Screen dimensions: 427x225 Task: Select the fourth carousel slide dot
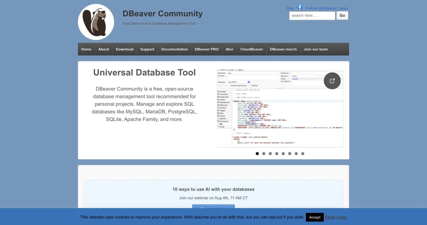click(x=277, y=153)
